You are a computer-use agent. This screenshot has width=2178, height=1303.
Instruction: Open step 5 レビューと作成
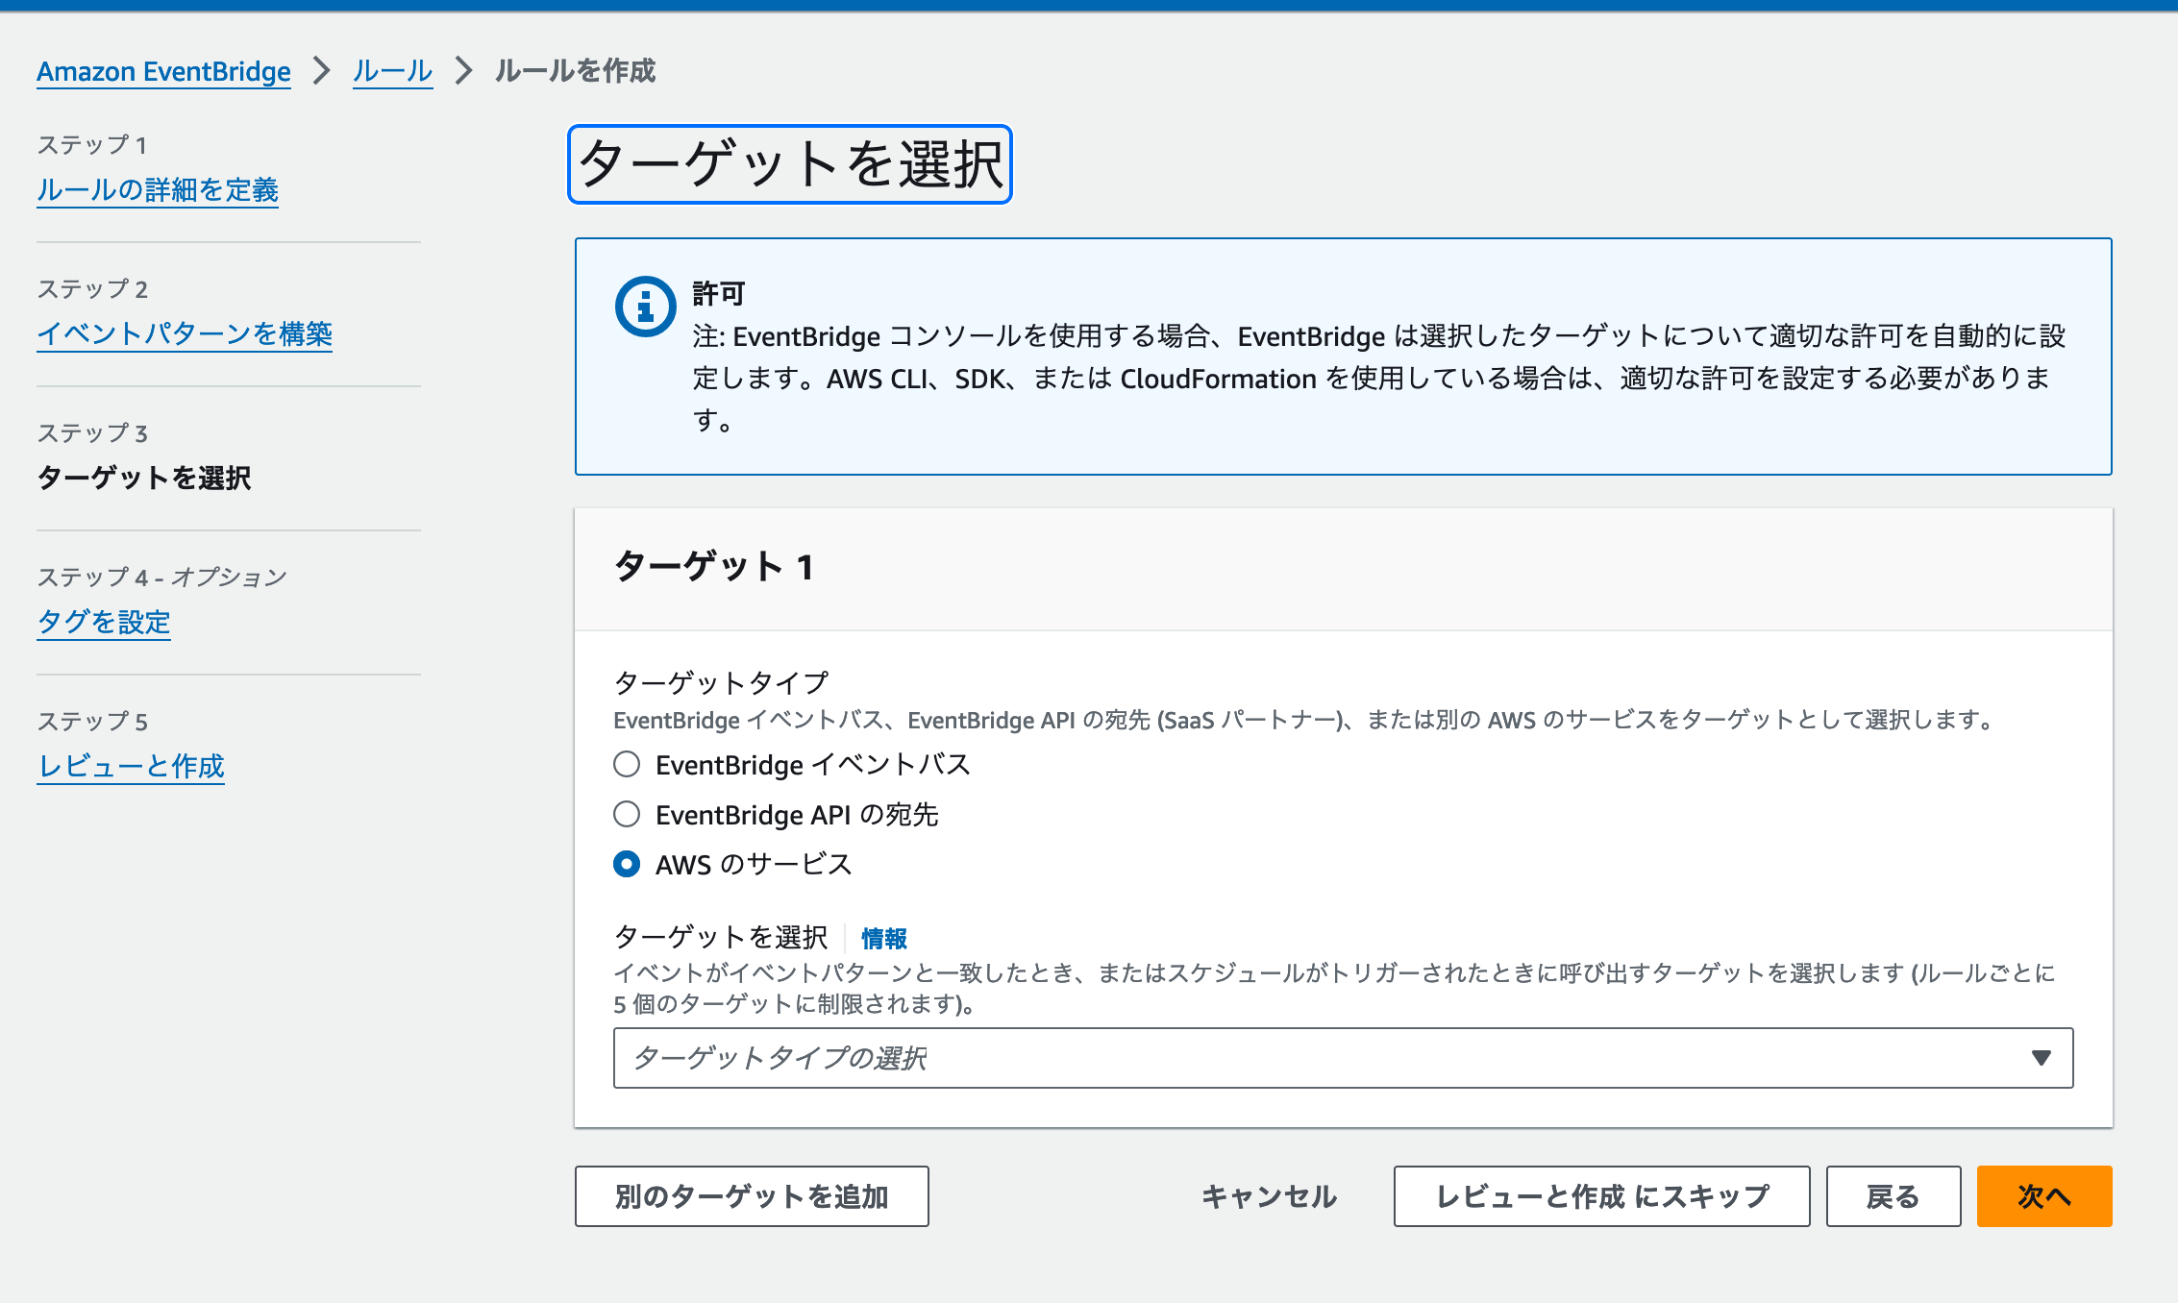pyautogui.click(x=131, y=766)
